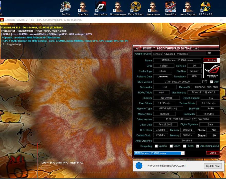Click the GPU 1 temperature graph label
226x179 pixels.
(x=62, y=163)
